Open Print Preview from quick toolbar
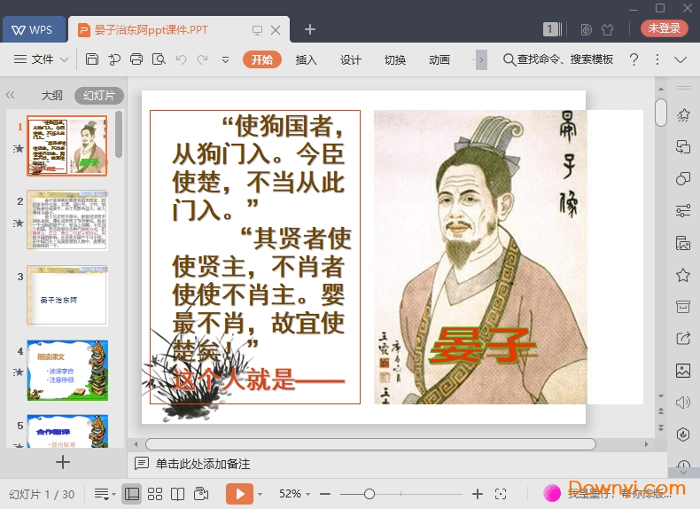The image size is (700, 509). 159,59
